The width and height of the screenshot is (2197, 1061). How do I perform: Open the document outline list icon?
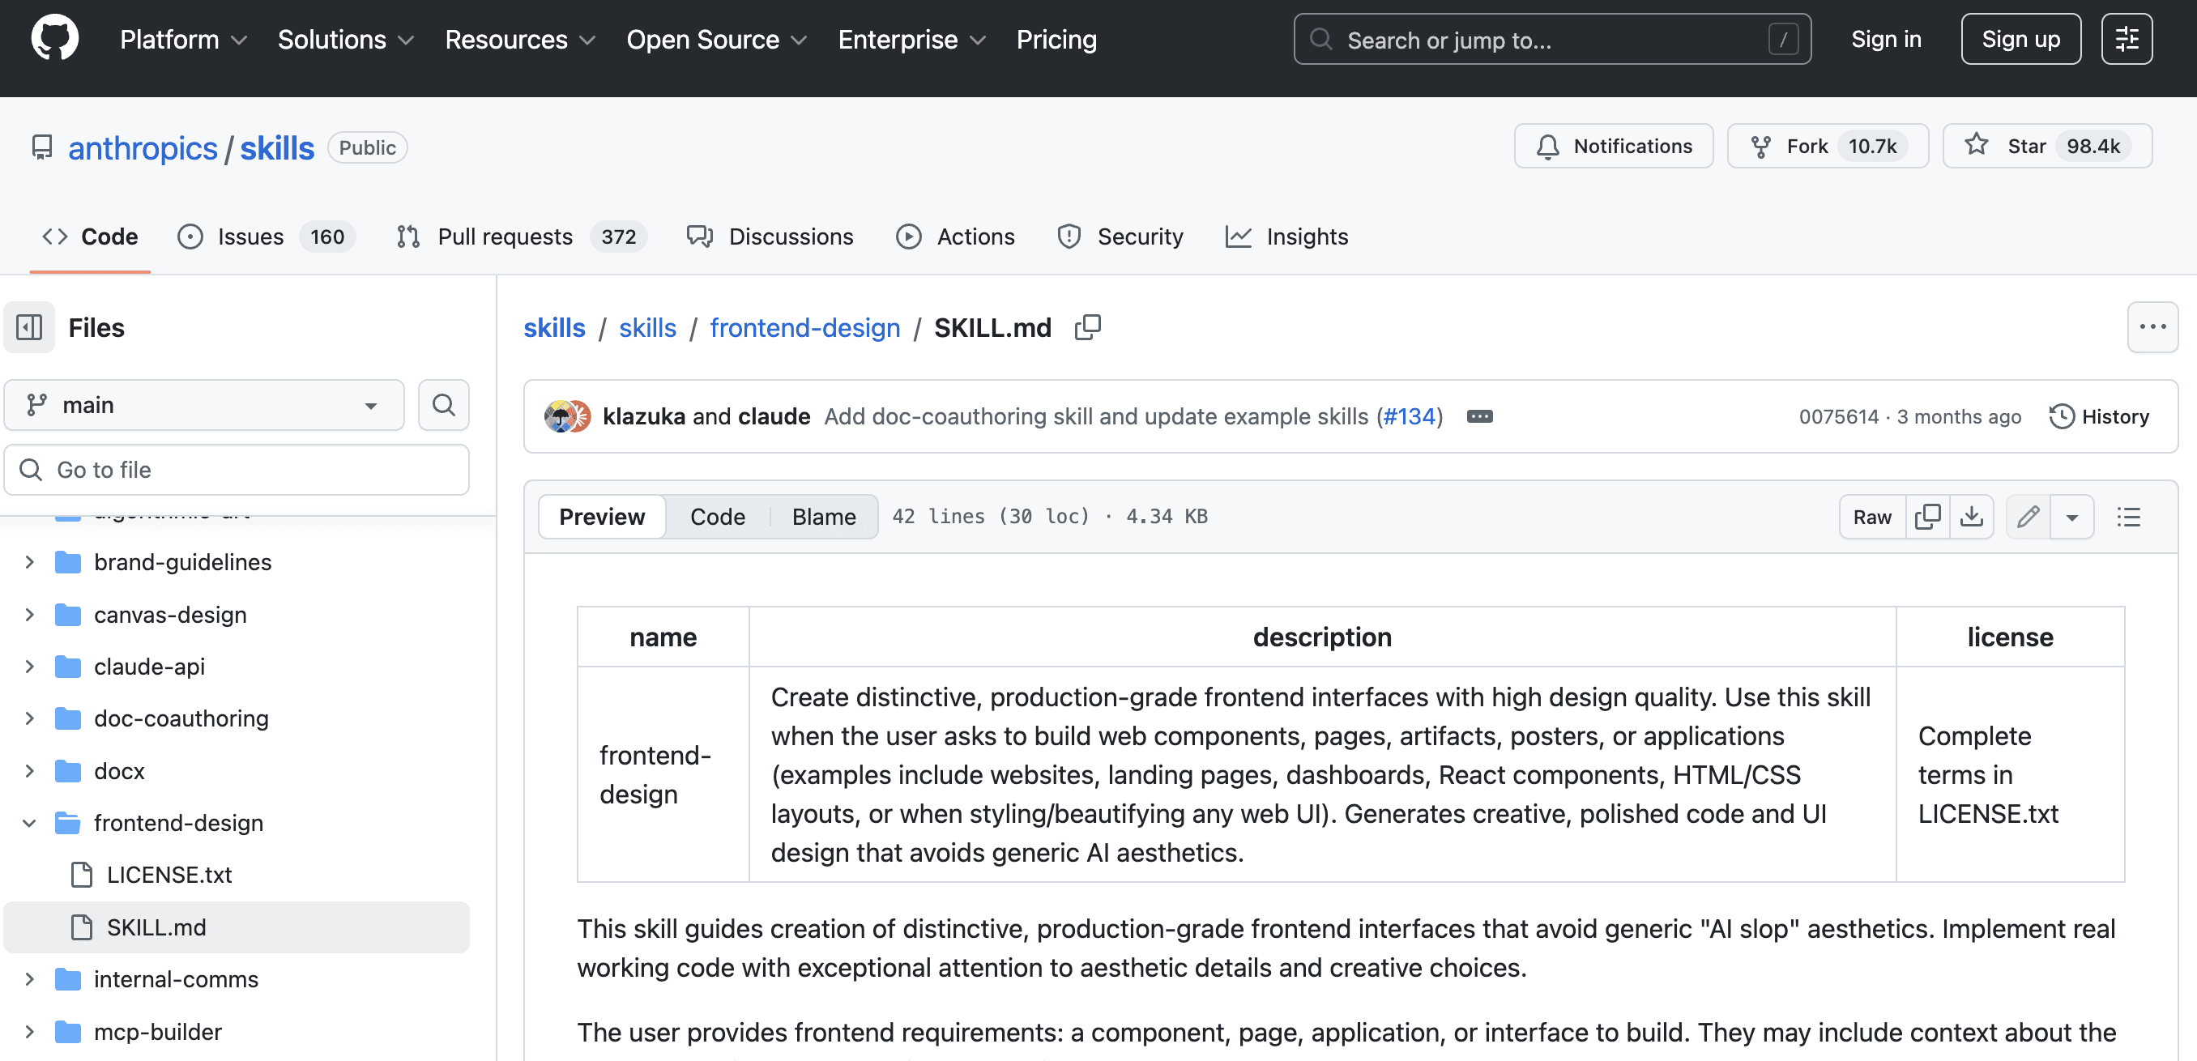tap(2129, 517)
